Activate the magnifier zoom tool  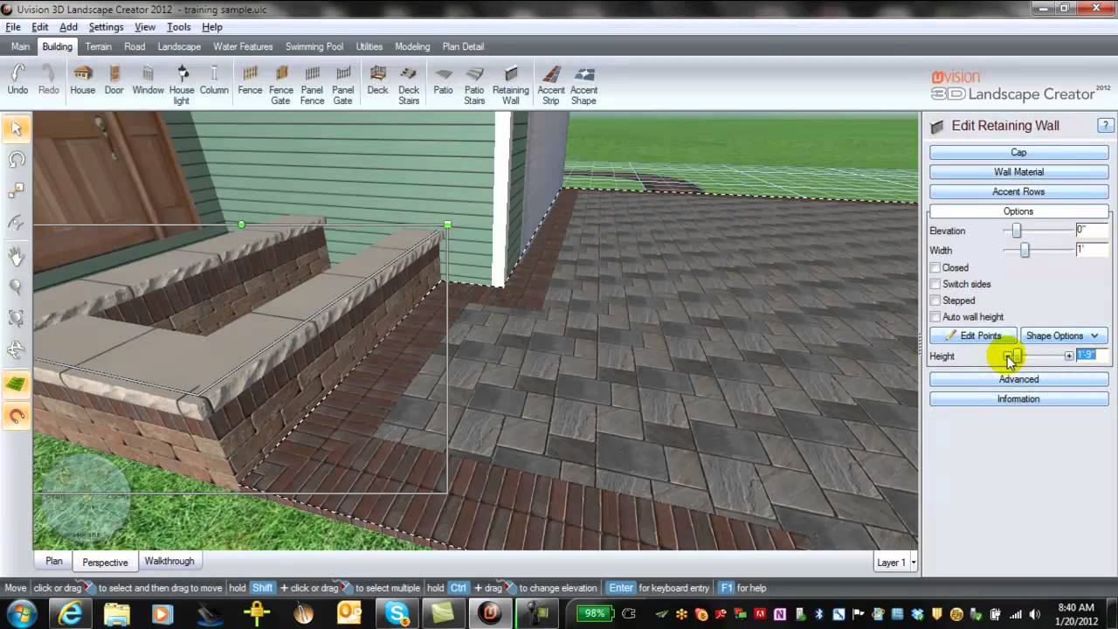pos(16,287)
